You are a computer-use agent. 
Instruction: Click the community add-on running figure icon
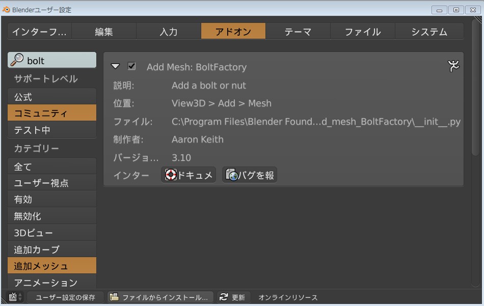click(453, 66)
